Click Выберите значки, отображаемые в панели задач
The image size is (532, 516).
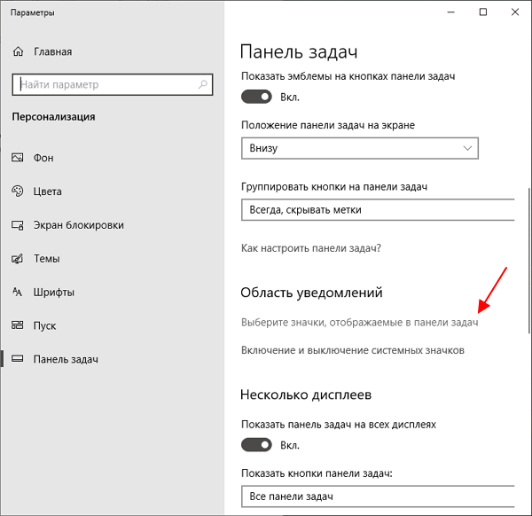pos(360,323)
